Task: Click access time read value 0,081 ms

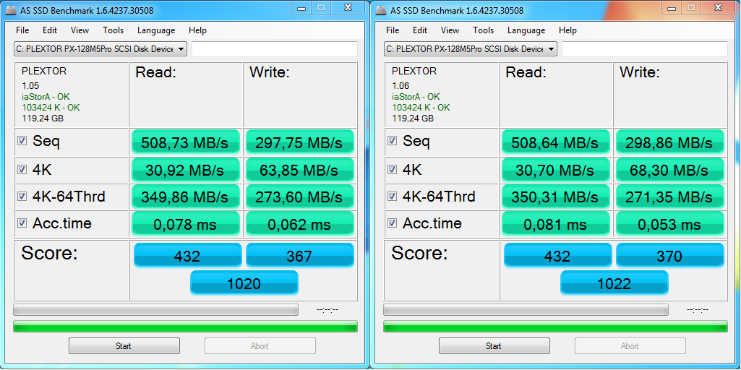Action: pos(556,224)
